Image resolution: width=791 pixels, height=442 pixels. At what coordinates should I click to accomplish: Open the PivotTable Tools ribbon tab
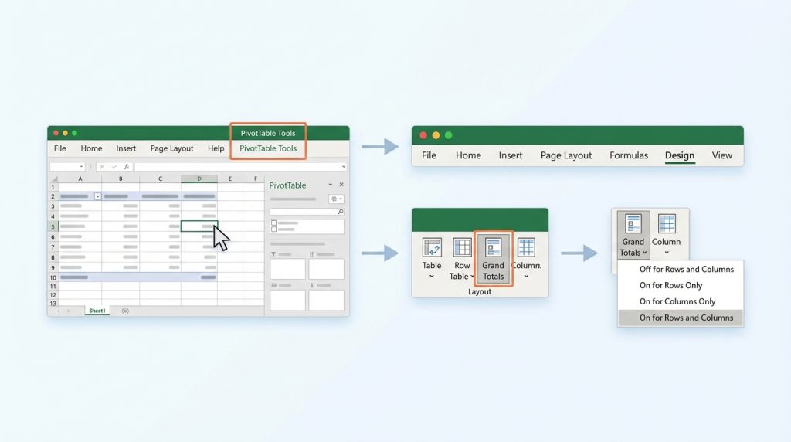(x=268, y=148)
